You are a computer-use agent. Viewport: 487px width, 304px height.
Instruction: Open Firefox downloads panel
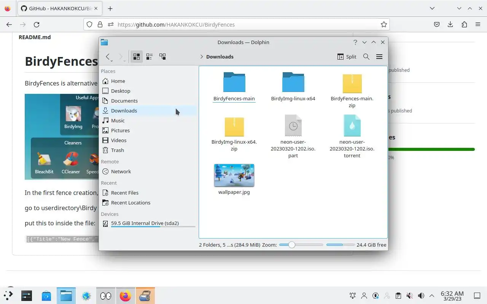coord(450,24)
